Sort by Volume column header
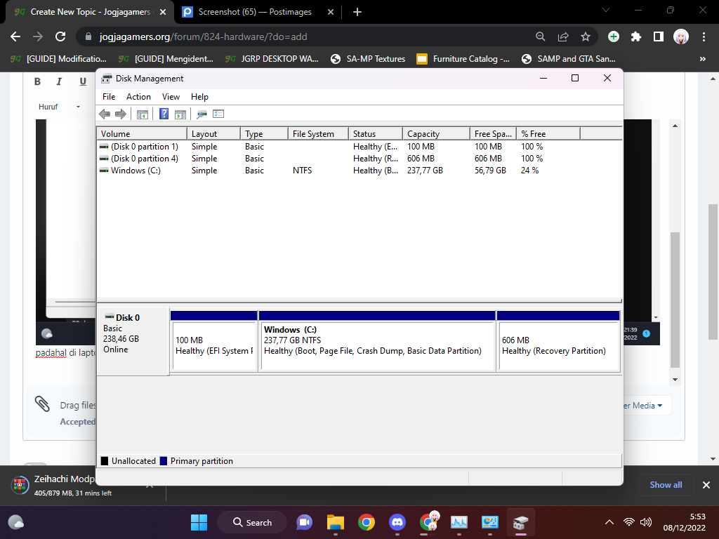The height and width of the screenshot is (539, 719). (142, 134)
